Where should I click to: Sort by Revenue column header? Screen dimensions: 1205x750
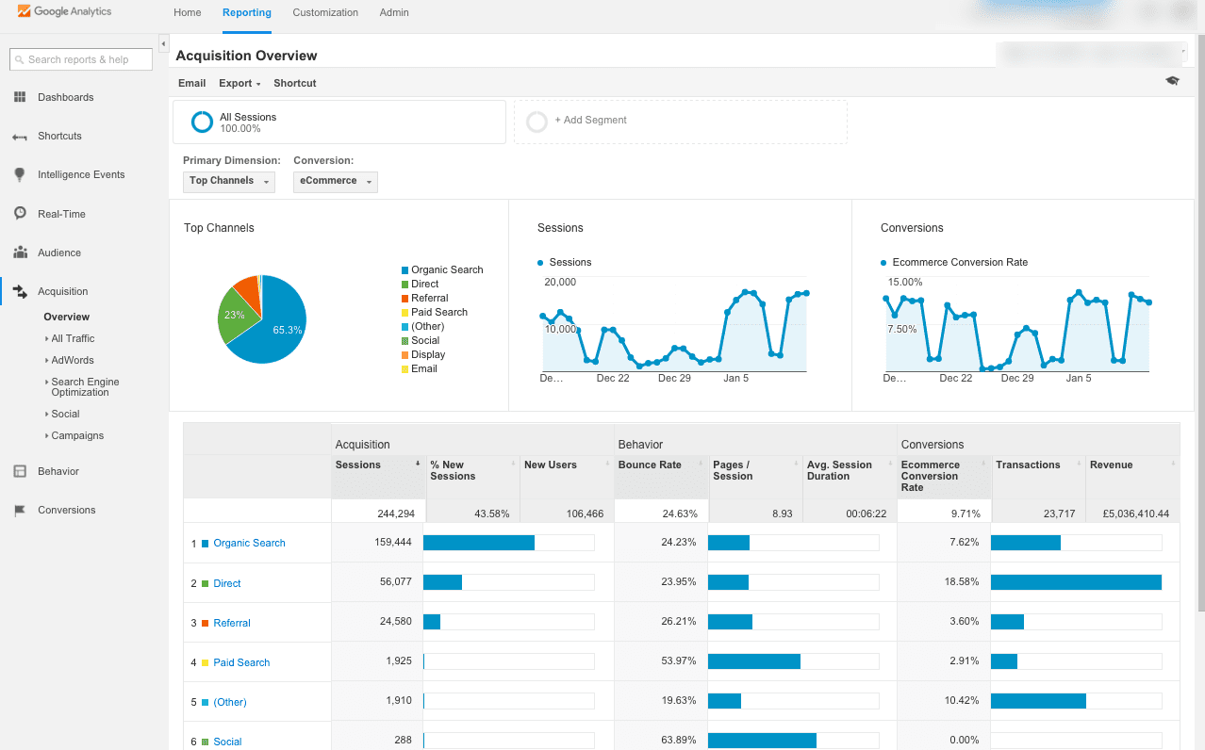pyautogui.click(x=1132, y=476)
